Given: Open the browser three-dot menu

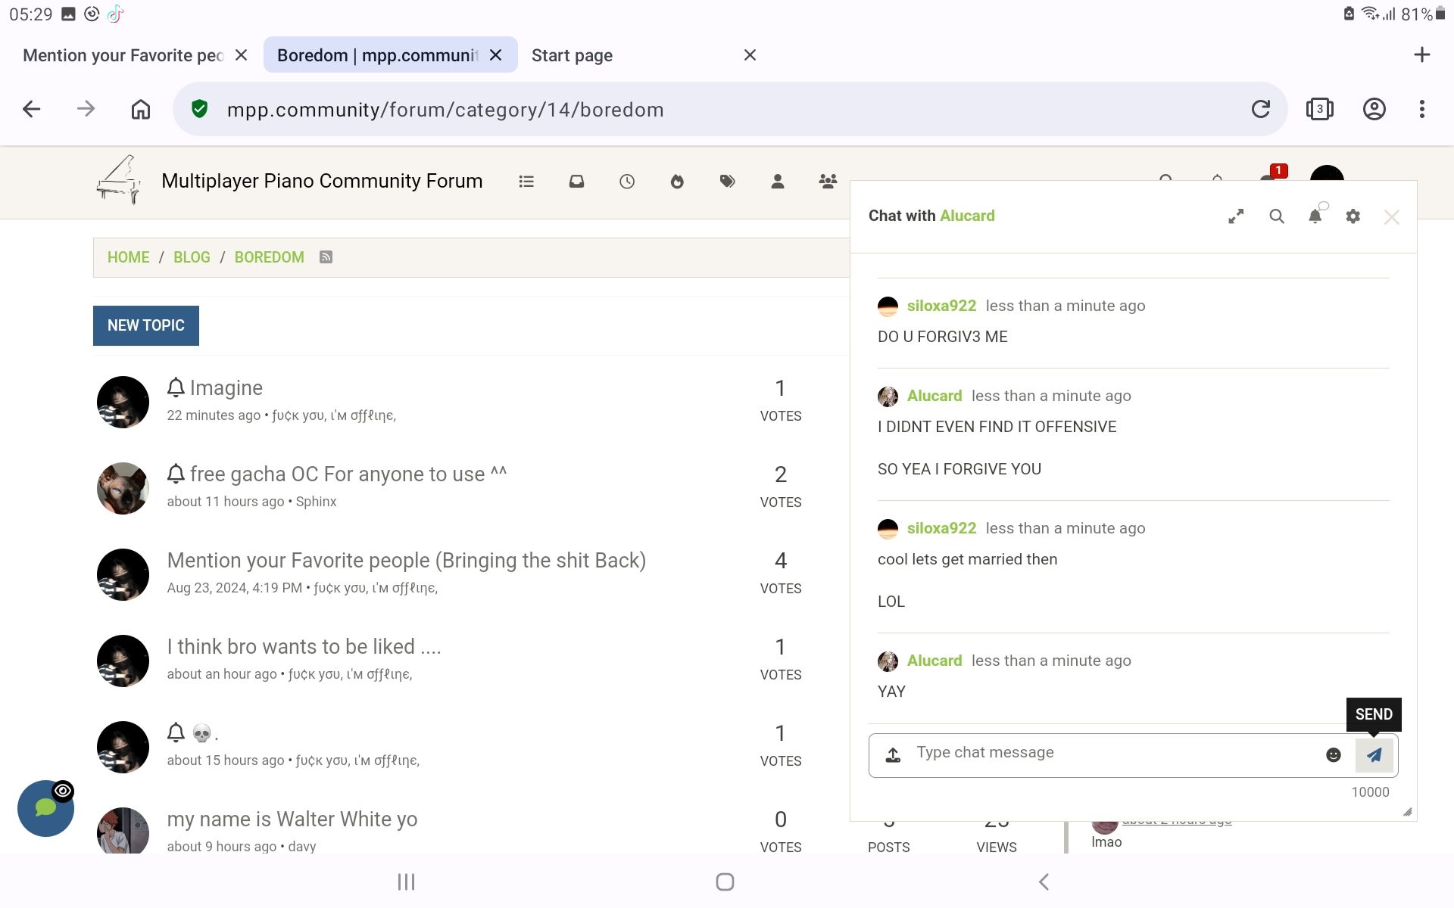Looking at the screenshot, I should pyautogui.click(x=1422, y=109).
